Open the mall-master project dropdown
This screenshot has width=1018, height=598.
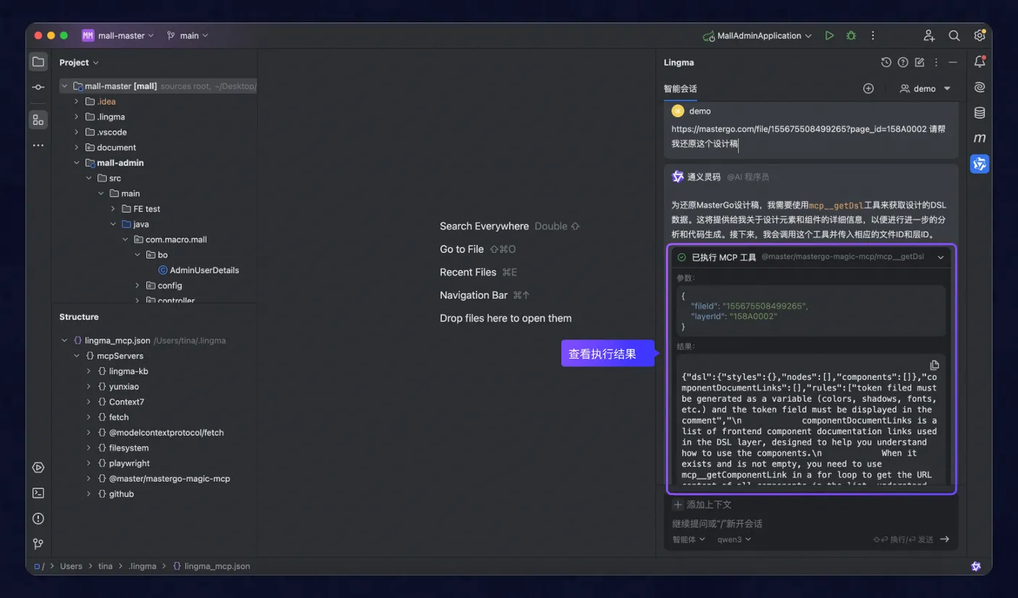[118, 36]
